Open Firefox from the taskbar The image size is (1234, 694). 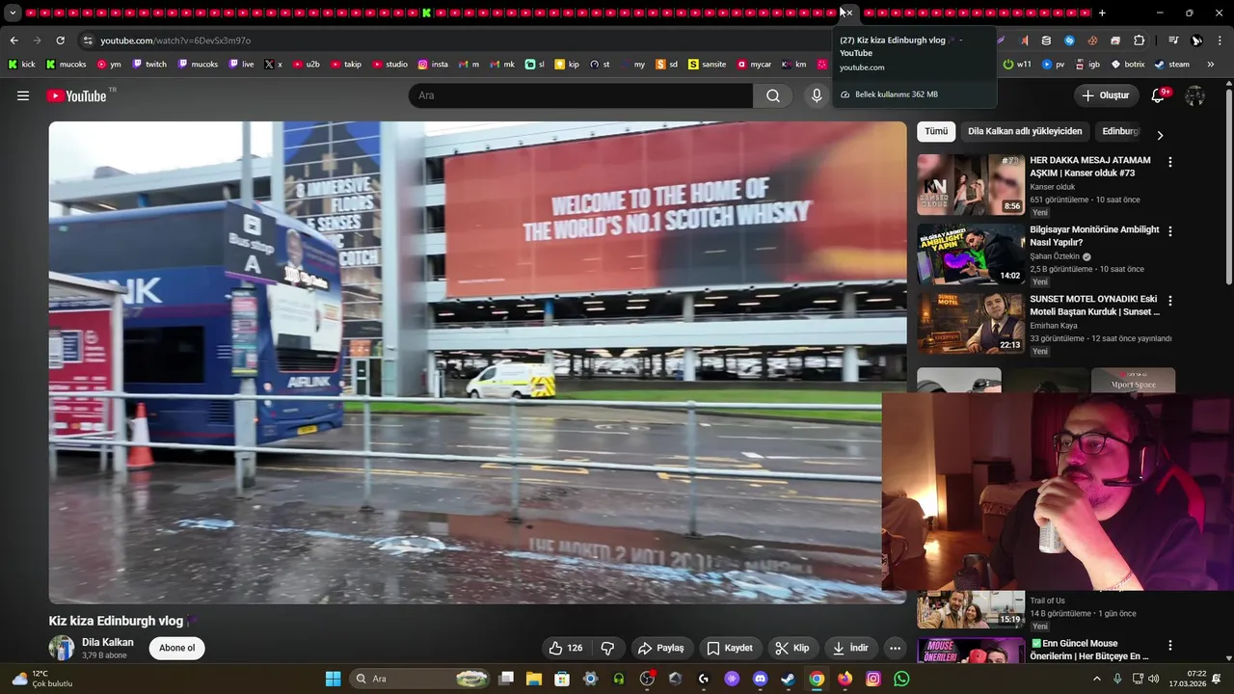(845, 679)
